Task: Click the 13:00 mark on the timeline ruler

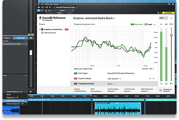Action: pos(105,96)
